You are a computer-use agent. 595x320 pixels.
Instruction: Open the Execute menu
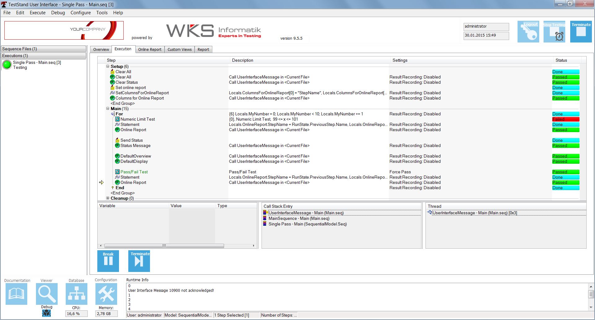pyautogui.click(x=37, y=13)
